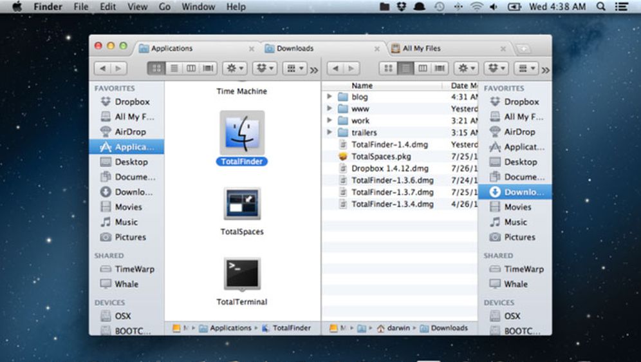Open left pane Dropbox toolbar dropdown

[265, 68]
